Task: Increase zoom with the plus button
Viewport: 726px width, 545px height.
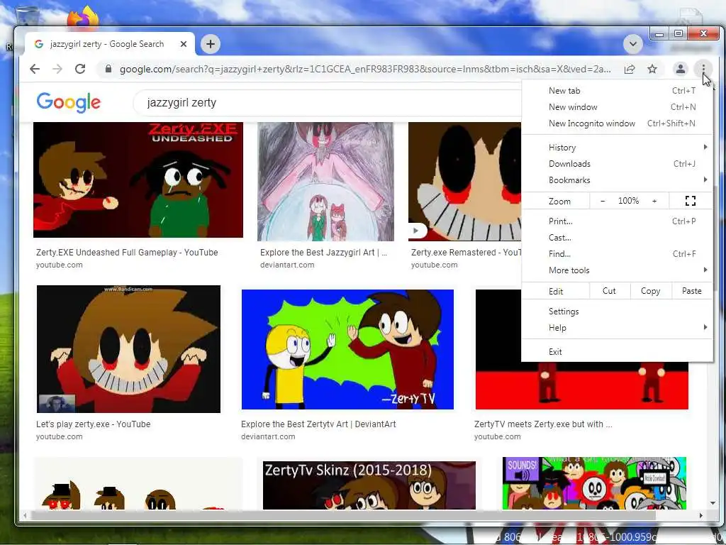Action: click(654, 201)
